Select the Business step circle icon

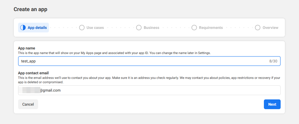point(139,28)
